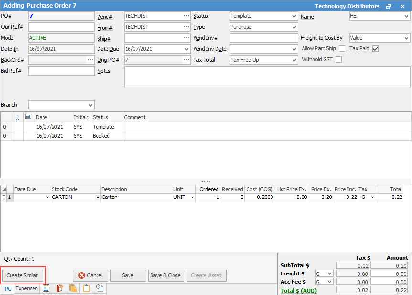
Task: Click the Create Similar button
Action: [22, 276]
